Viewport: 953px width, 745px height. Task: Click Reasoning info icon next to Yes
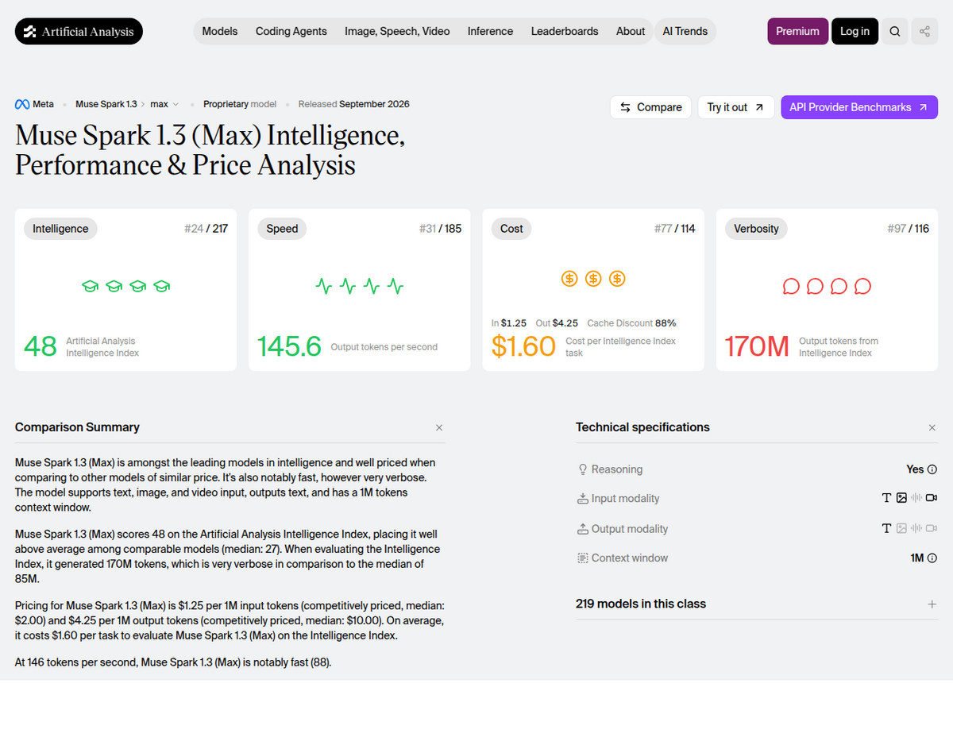pyautogui.click(x=932, y=469)
